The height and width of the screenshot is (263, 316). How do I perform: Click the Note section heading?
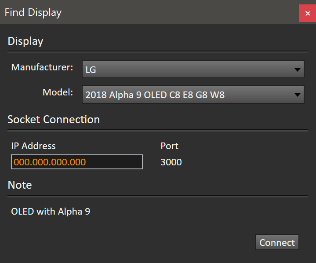tap(20, 185)
